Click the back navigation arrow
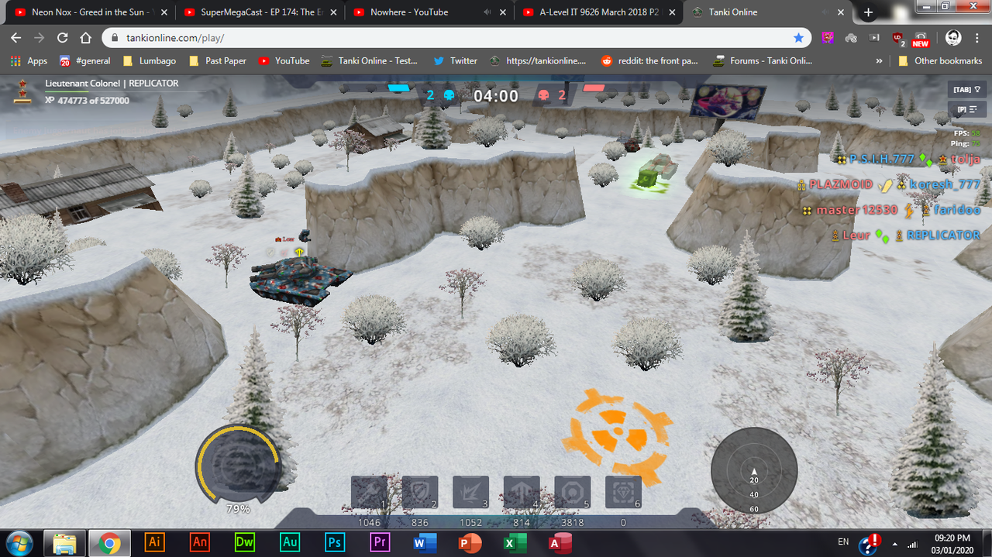Image resolution: width=992 pixels, height=557 pixels. (x=16, y=38)
